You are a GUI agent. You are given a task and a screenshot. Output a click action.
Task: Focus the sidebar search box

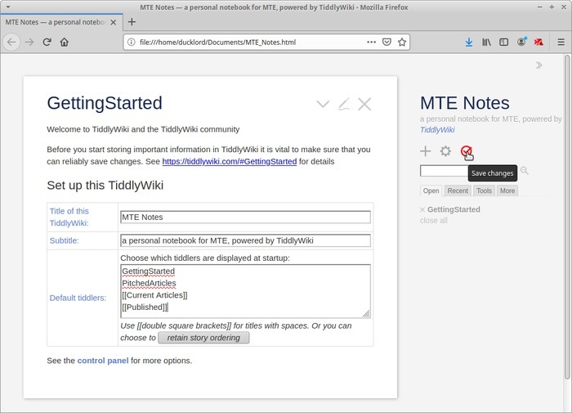point(444,171)
